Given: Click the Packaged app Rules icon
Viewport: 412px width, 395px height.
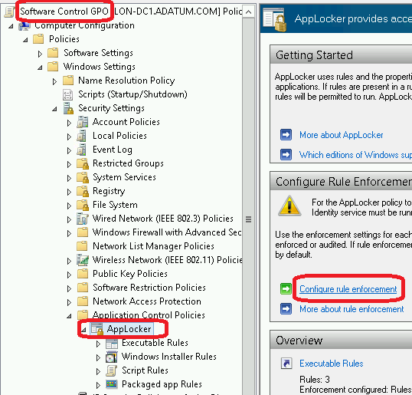Looking at the screenshot, I should pyautogui.click(x=112, y=384).
